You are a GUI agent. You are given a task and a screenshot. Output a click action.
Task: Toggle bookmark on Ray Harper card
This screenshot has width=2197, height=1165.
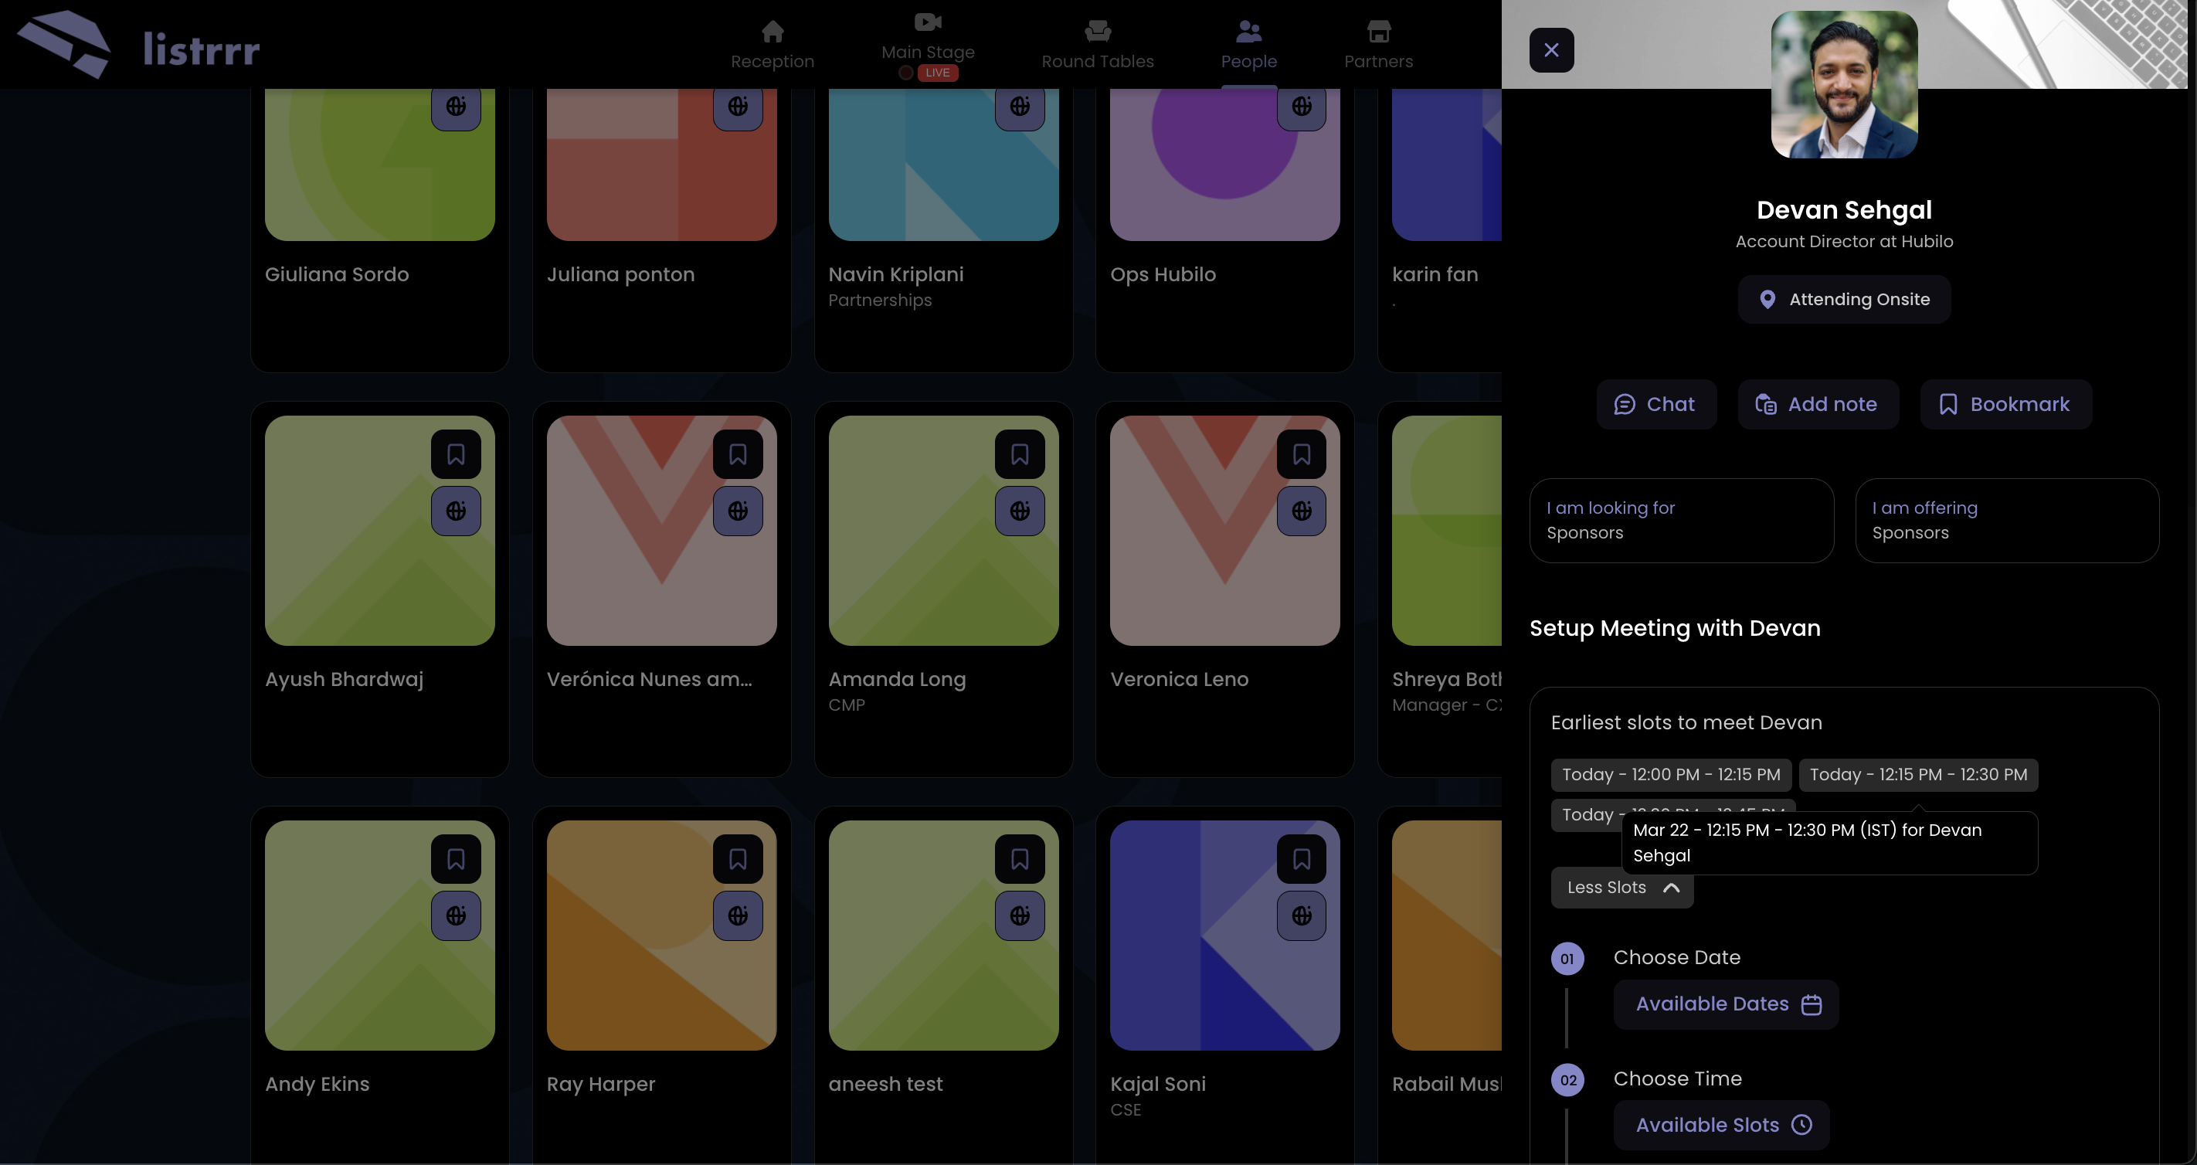(738, 860)
